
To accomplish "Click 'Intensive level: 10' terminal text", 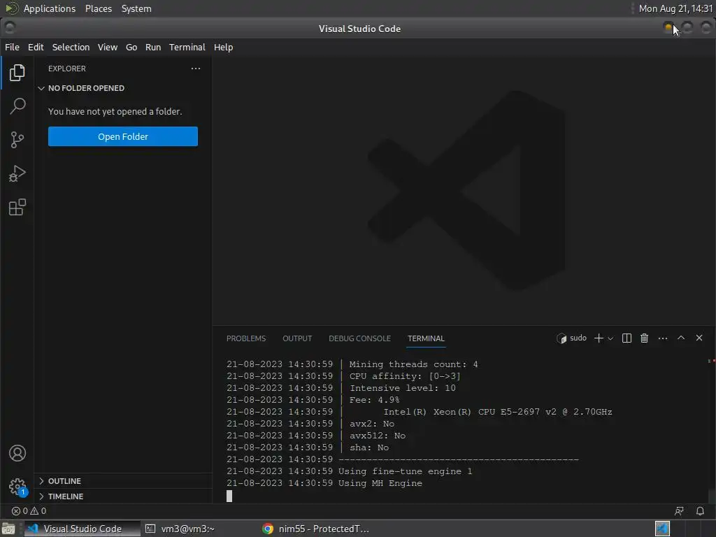I will [403, 388].
